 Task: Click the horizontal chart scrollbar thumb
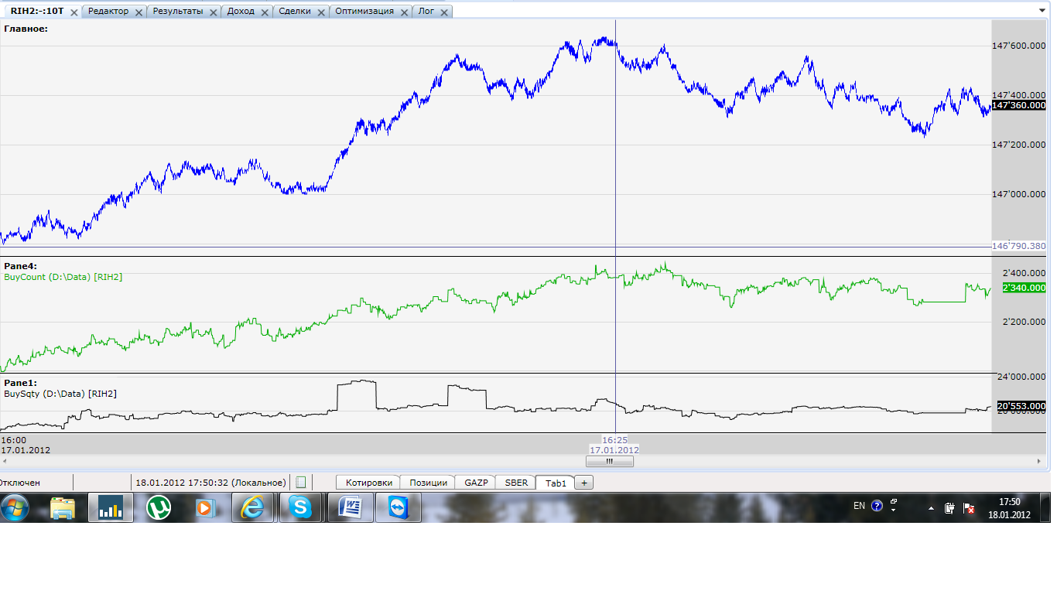click(609, 461)
